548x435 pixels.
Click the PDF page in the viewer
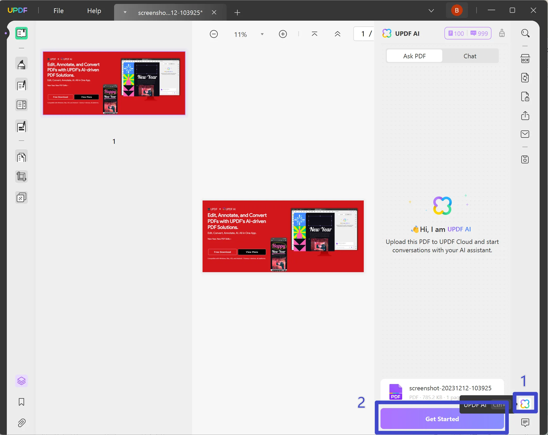click(283, 236)
